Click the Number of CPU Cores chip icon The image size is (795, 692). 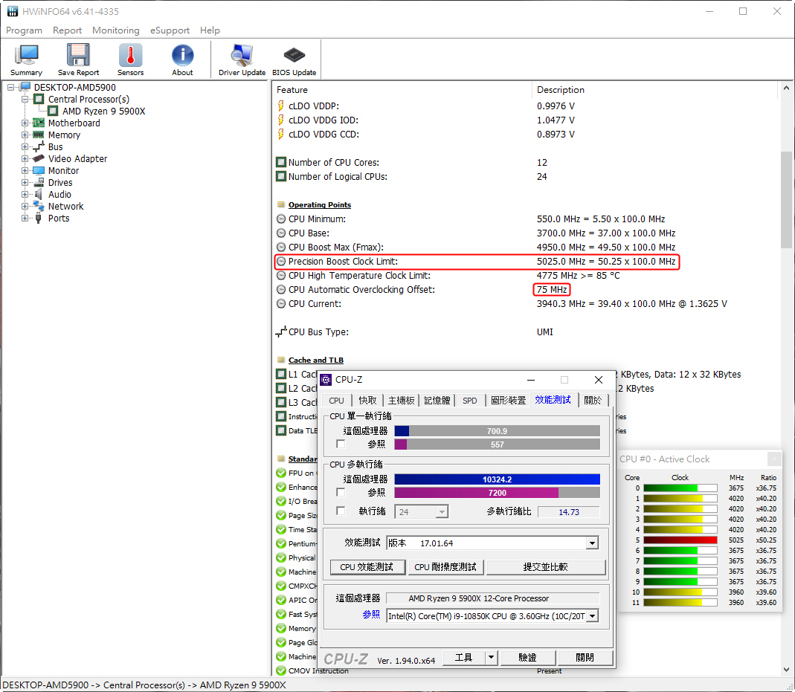[x=281, y=163]
